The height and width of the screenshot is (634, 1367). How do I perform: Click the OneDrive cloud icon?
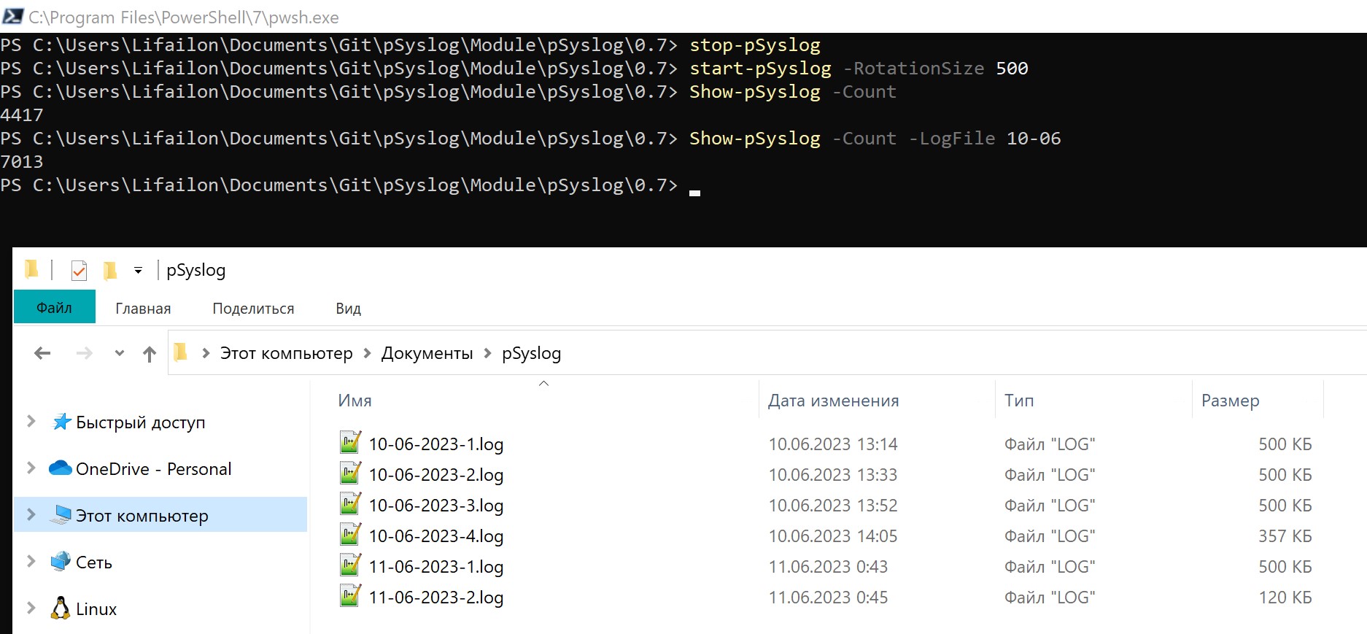point(61,468)
